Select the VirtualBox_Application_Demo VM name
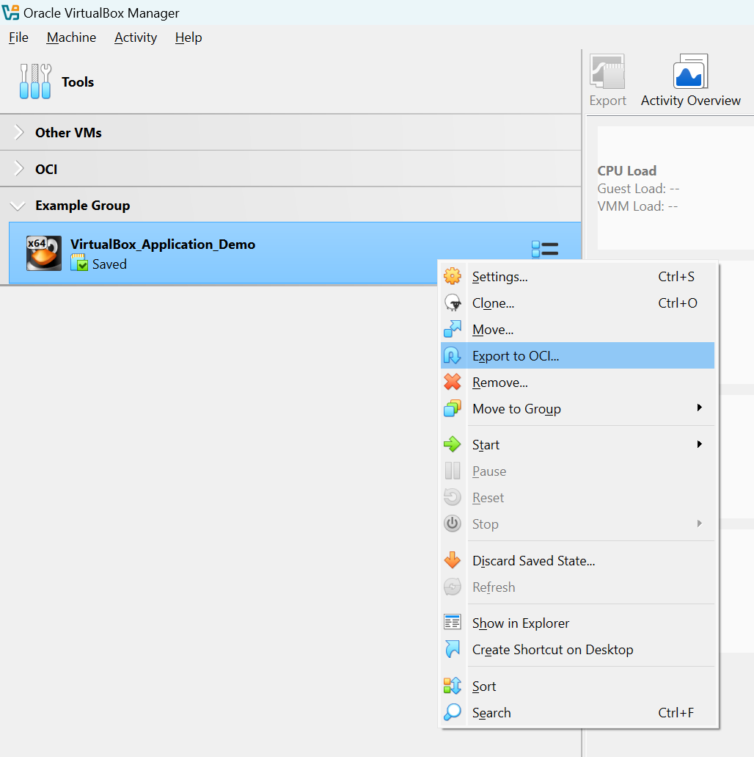 pos(163,245)
